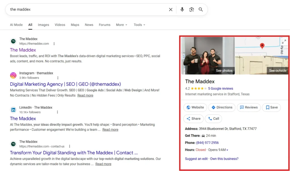Image resolution: width=290 pixels, height=171 pixels.
Task: Open The Maddex homepage result title
Action: coord(23,50)
